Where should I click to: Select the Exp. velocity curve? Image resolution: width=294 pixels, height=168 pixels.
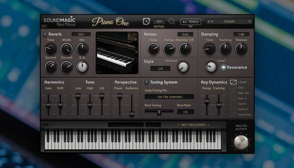233,88
